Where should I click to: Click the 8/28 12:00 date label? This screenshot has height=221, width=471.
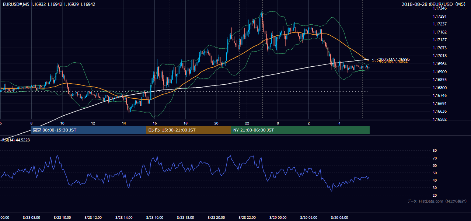pos(93,217)
